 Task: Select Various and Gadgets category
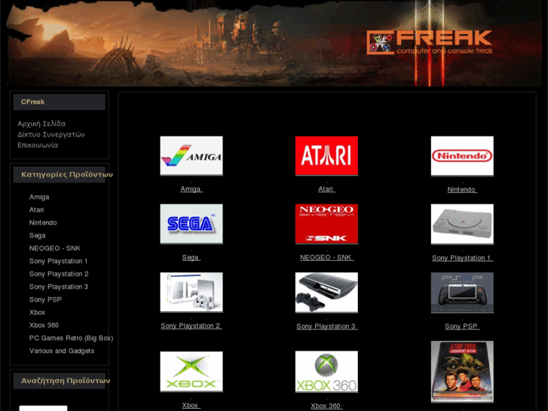click(x=62, y=351)
